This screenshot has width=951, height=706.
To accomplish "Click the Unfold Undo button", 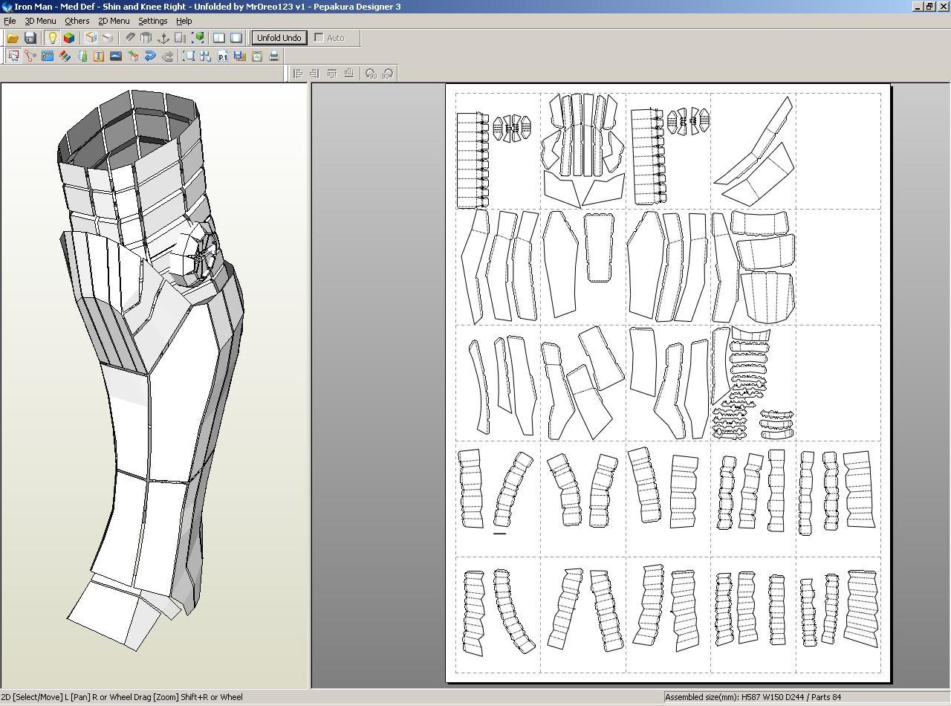I will coord(279,38).
